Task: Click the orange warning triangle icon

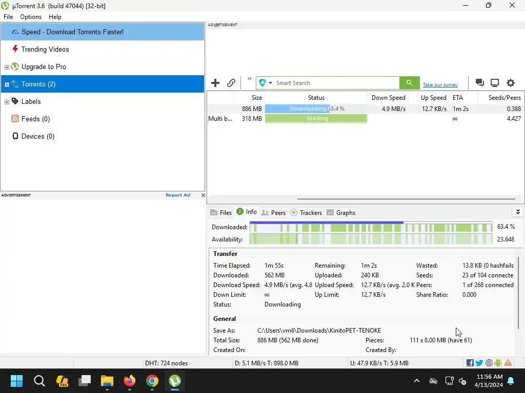Action: coord(508,363)
